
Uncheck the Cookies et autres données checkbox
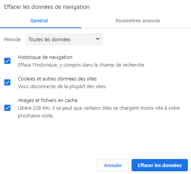coord(7,82)
